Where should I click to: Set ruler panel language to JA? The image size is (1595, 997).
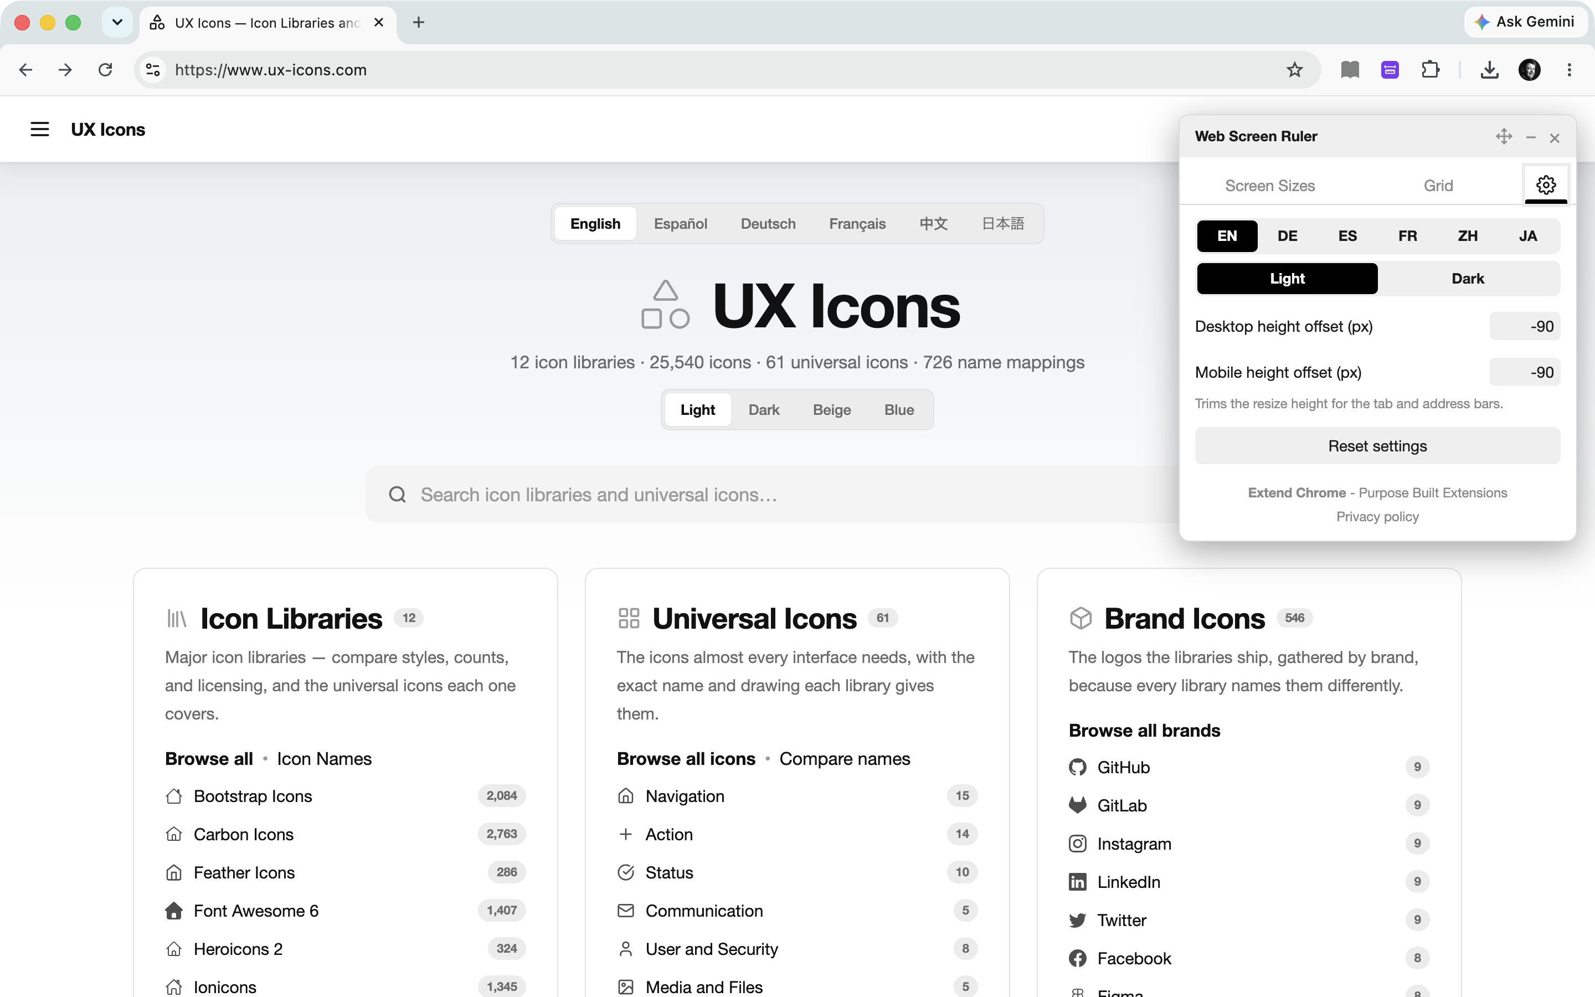(x=1528, y=236)
